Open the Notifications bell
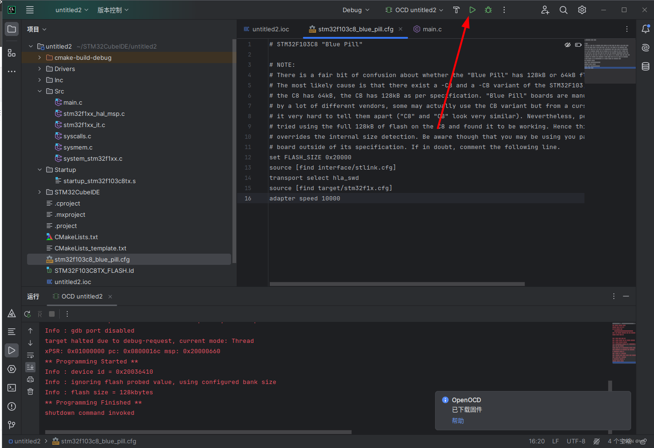The width and height of the screenshot is (654, 448). (645, 28)
